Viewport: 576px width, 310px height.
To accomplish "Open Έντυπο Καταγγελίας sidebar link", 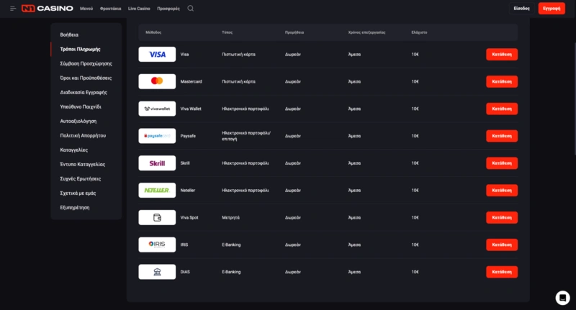I will 82,165.
